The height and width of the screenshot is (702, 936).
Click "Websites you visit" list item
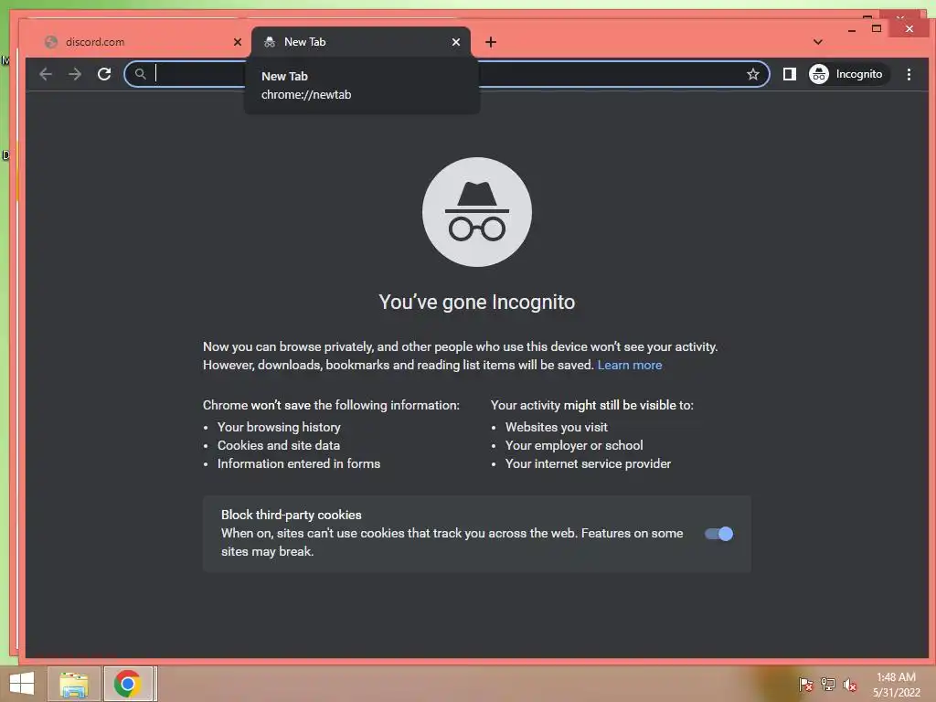tap(557, 427)
